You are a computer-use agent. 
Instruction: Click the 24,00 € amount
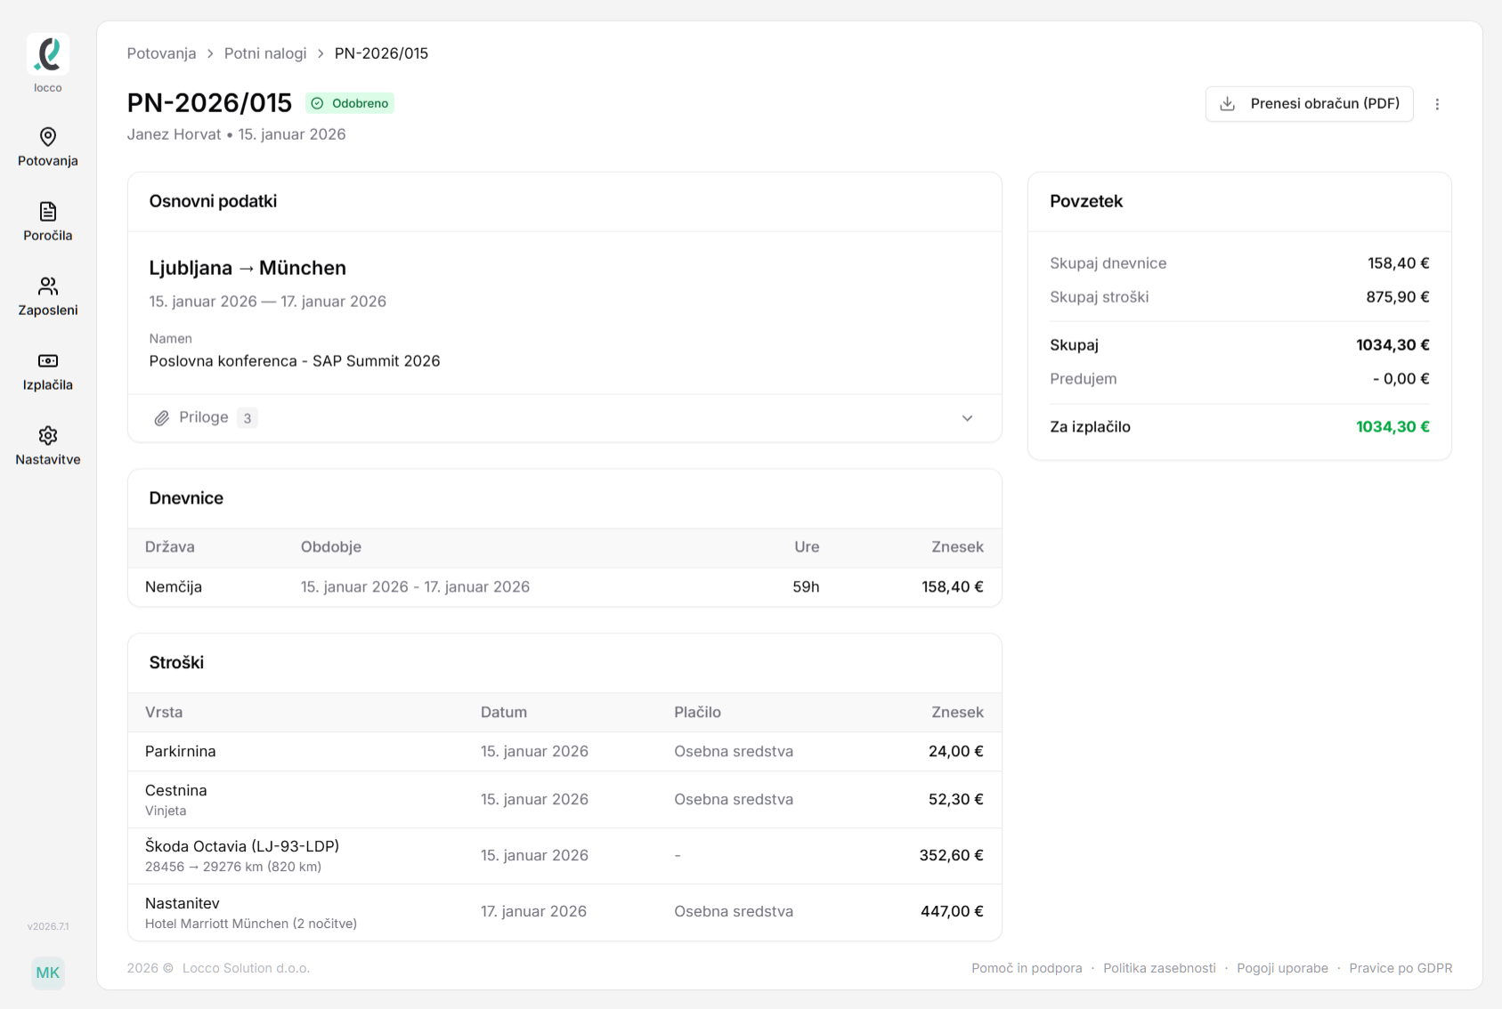955,752
